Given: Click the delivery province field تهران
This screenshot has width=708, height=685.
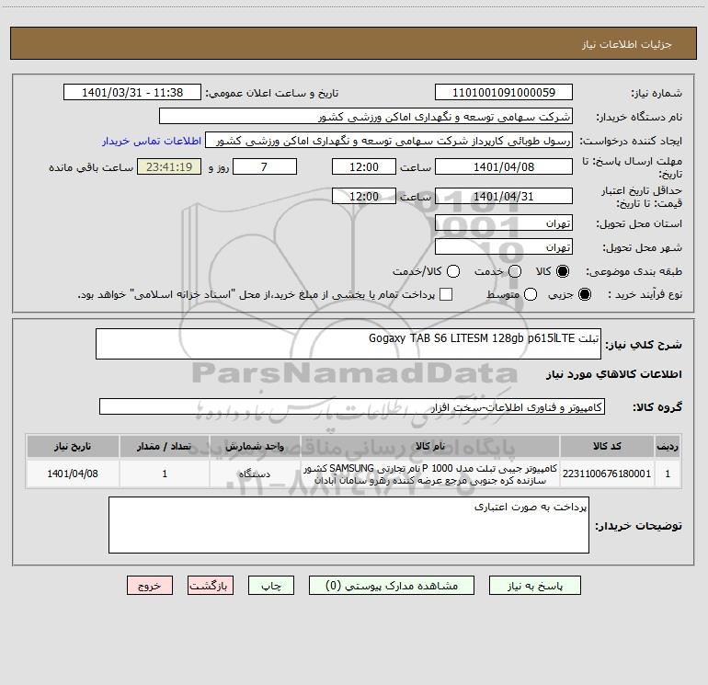Looking at the screenshot, I should [504, 223].
